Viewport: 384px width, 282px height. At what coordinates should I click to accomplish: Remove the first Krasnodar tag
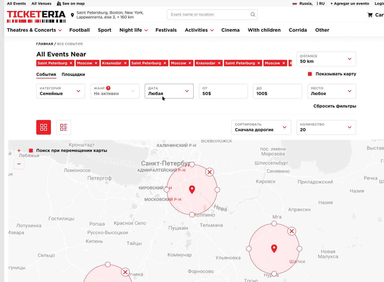coord(125,63)
